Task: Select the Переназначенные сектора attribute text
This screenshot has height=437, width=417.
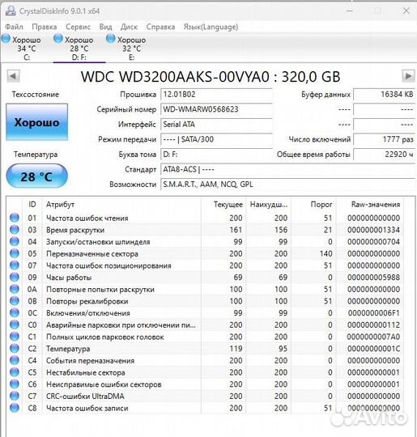Action: 92,254
